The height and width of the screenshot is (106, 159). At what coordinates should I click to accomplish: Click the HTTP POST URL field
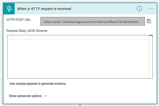[92, 22]
